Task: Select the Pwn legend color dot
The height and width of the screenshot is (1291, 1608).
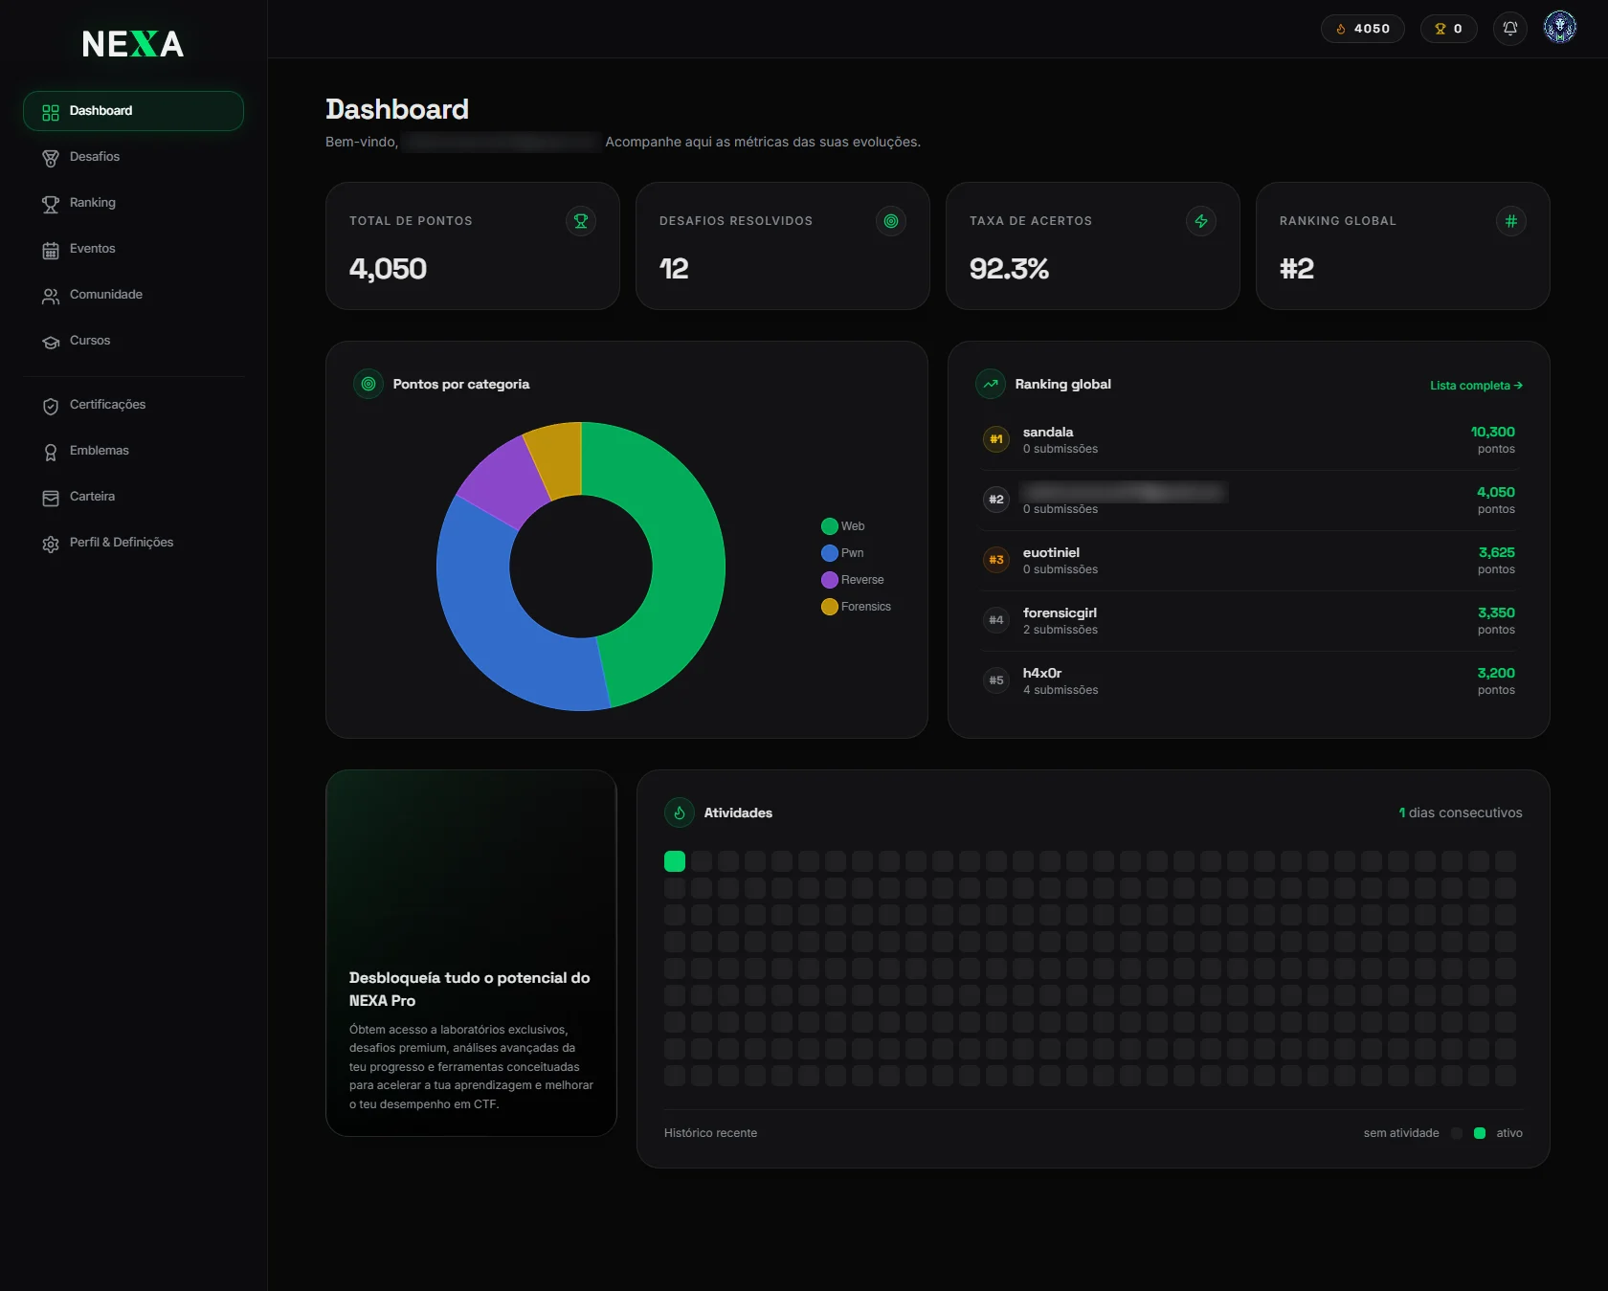Action: pyautogui.click(x=830, y=553)
